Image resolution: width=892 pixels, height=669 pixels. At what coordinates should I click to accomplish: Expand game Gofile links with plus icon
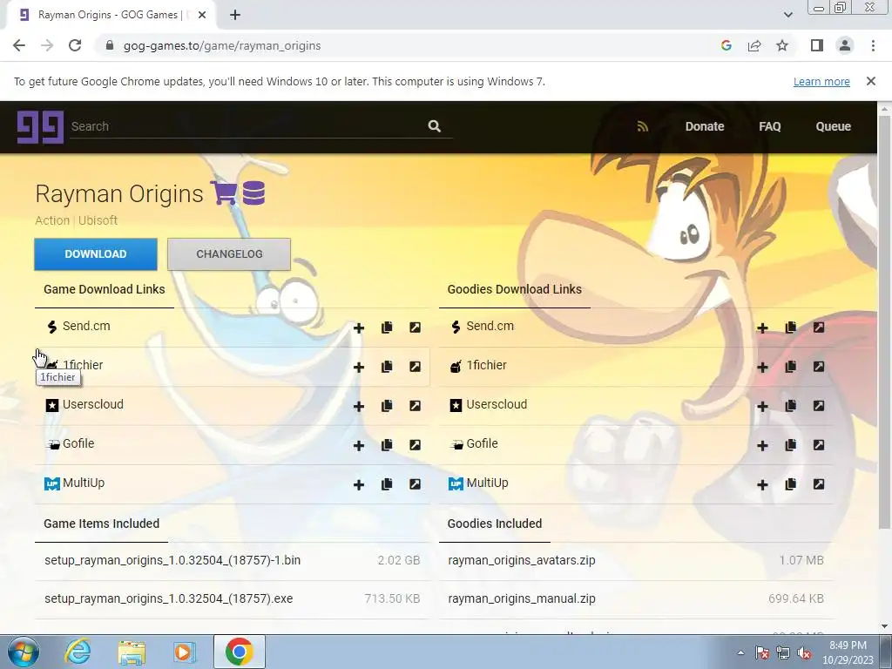[x=358, y=446]
